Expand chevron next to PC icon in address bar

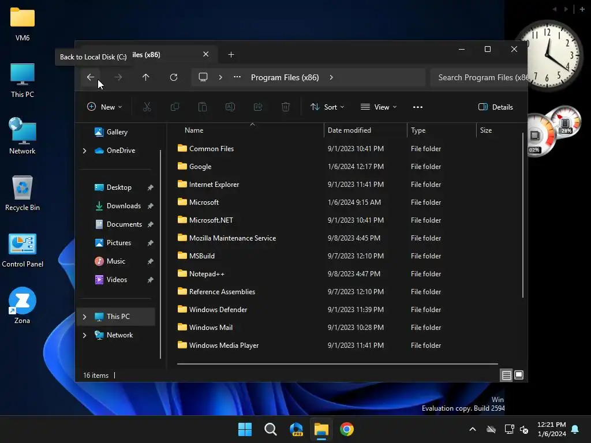(220, 77)
